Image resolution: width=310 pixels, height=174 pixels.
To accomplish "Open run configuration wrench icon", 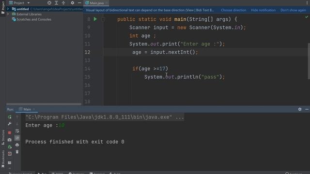I will click(10, 124).
